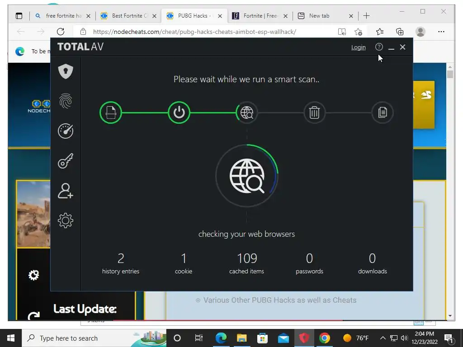The height and width of the screenshot is (347, 463).
Task: Click the checking your web browsers status
Action: tap(246, 234)
